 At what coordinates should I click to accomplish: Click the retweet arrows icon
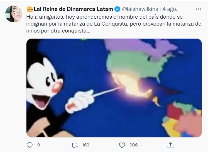(x=75, y=145)
